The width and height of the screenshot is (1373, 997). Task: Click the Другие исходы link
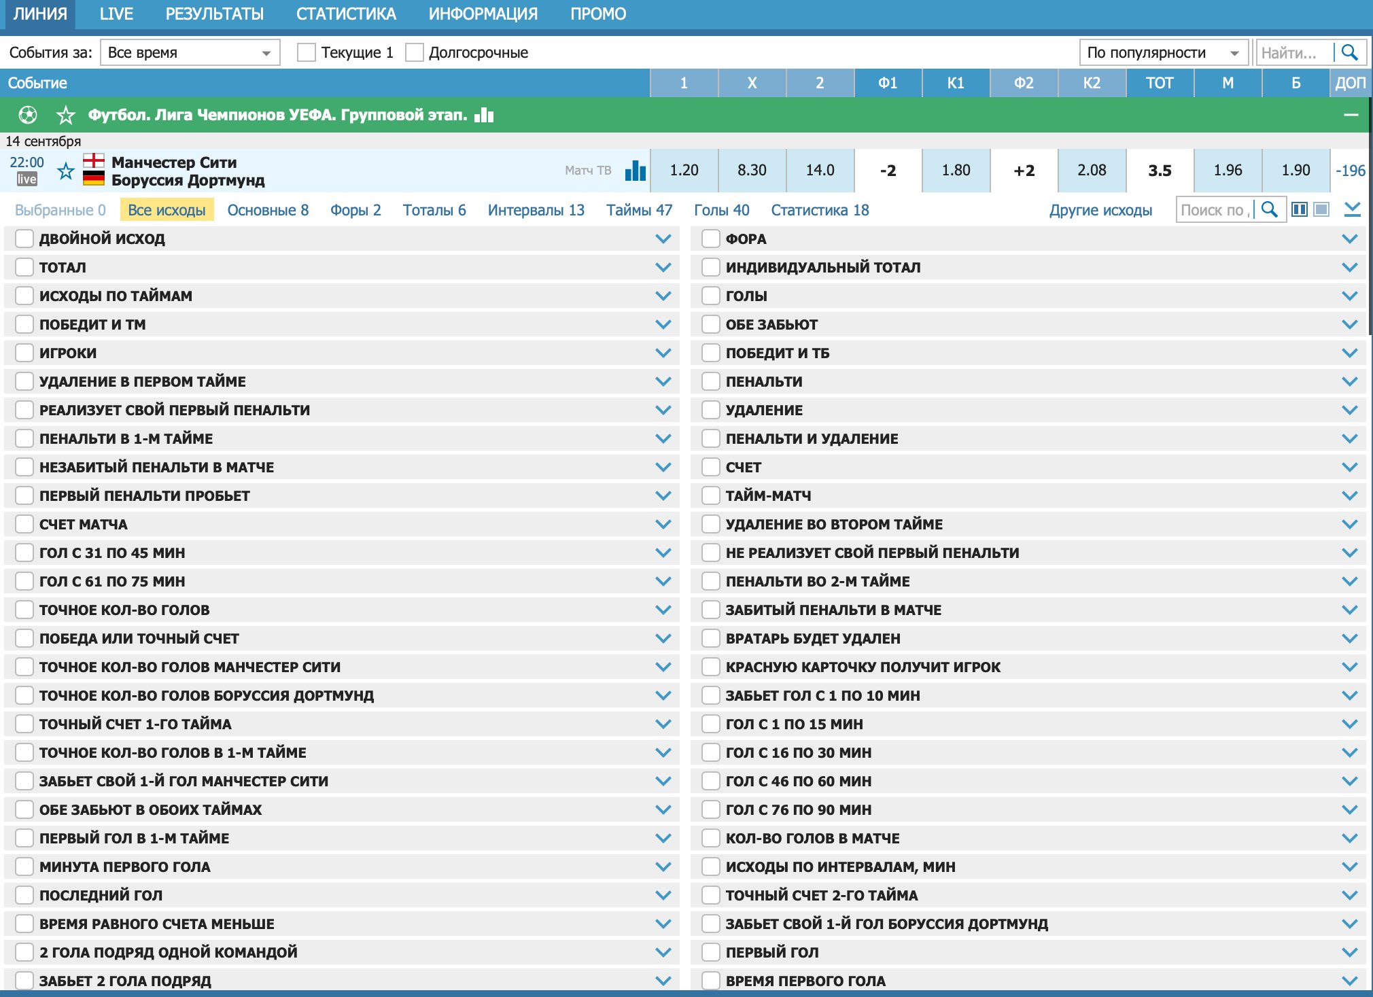1100,210
